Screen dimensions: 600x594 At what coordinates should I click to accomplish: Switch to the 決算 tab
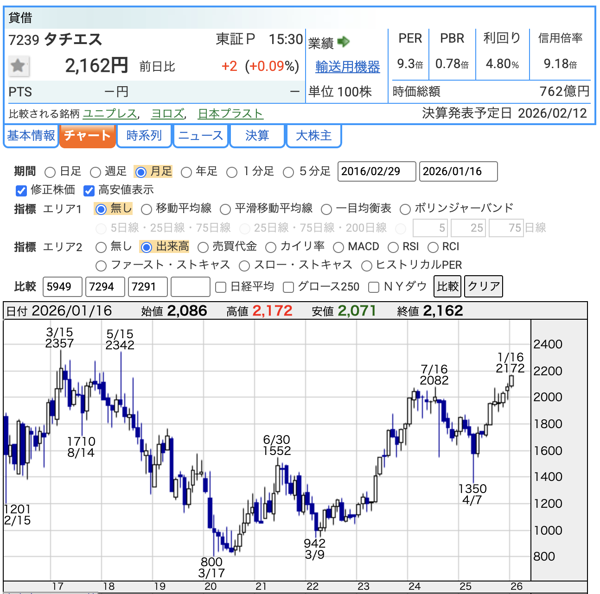coord(257,136)
